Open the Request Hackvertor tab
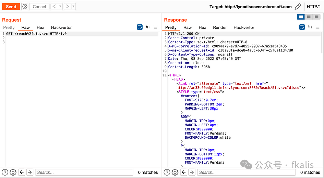 [61, 27]
